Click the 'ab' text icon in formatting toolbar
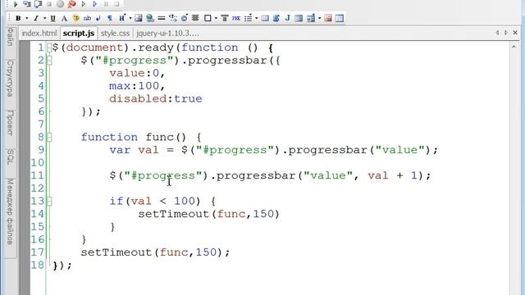This screenshot has width=525, height=295. pos(87,18)
